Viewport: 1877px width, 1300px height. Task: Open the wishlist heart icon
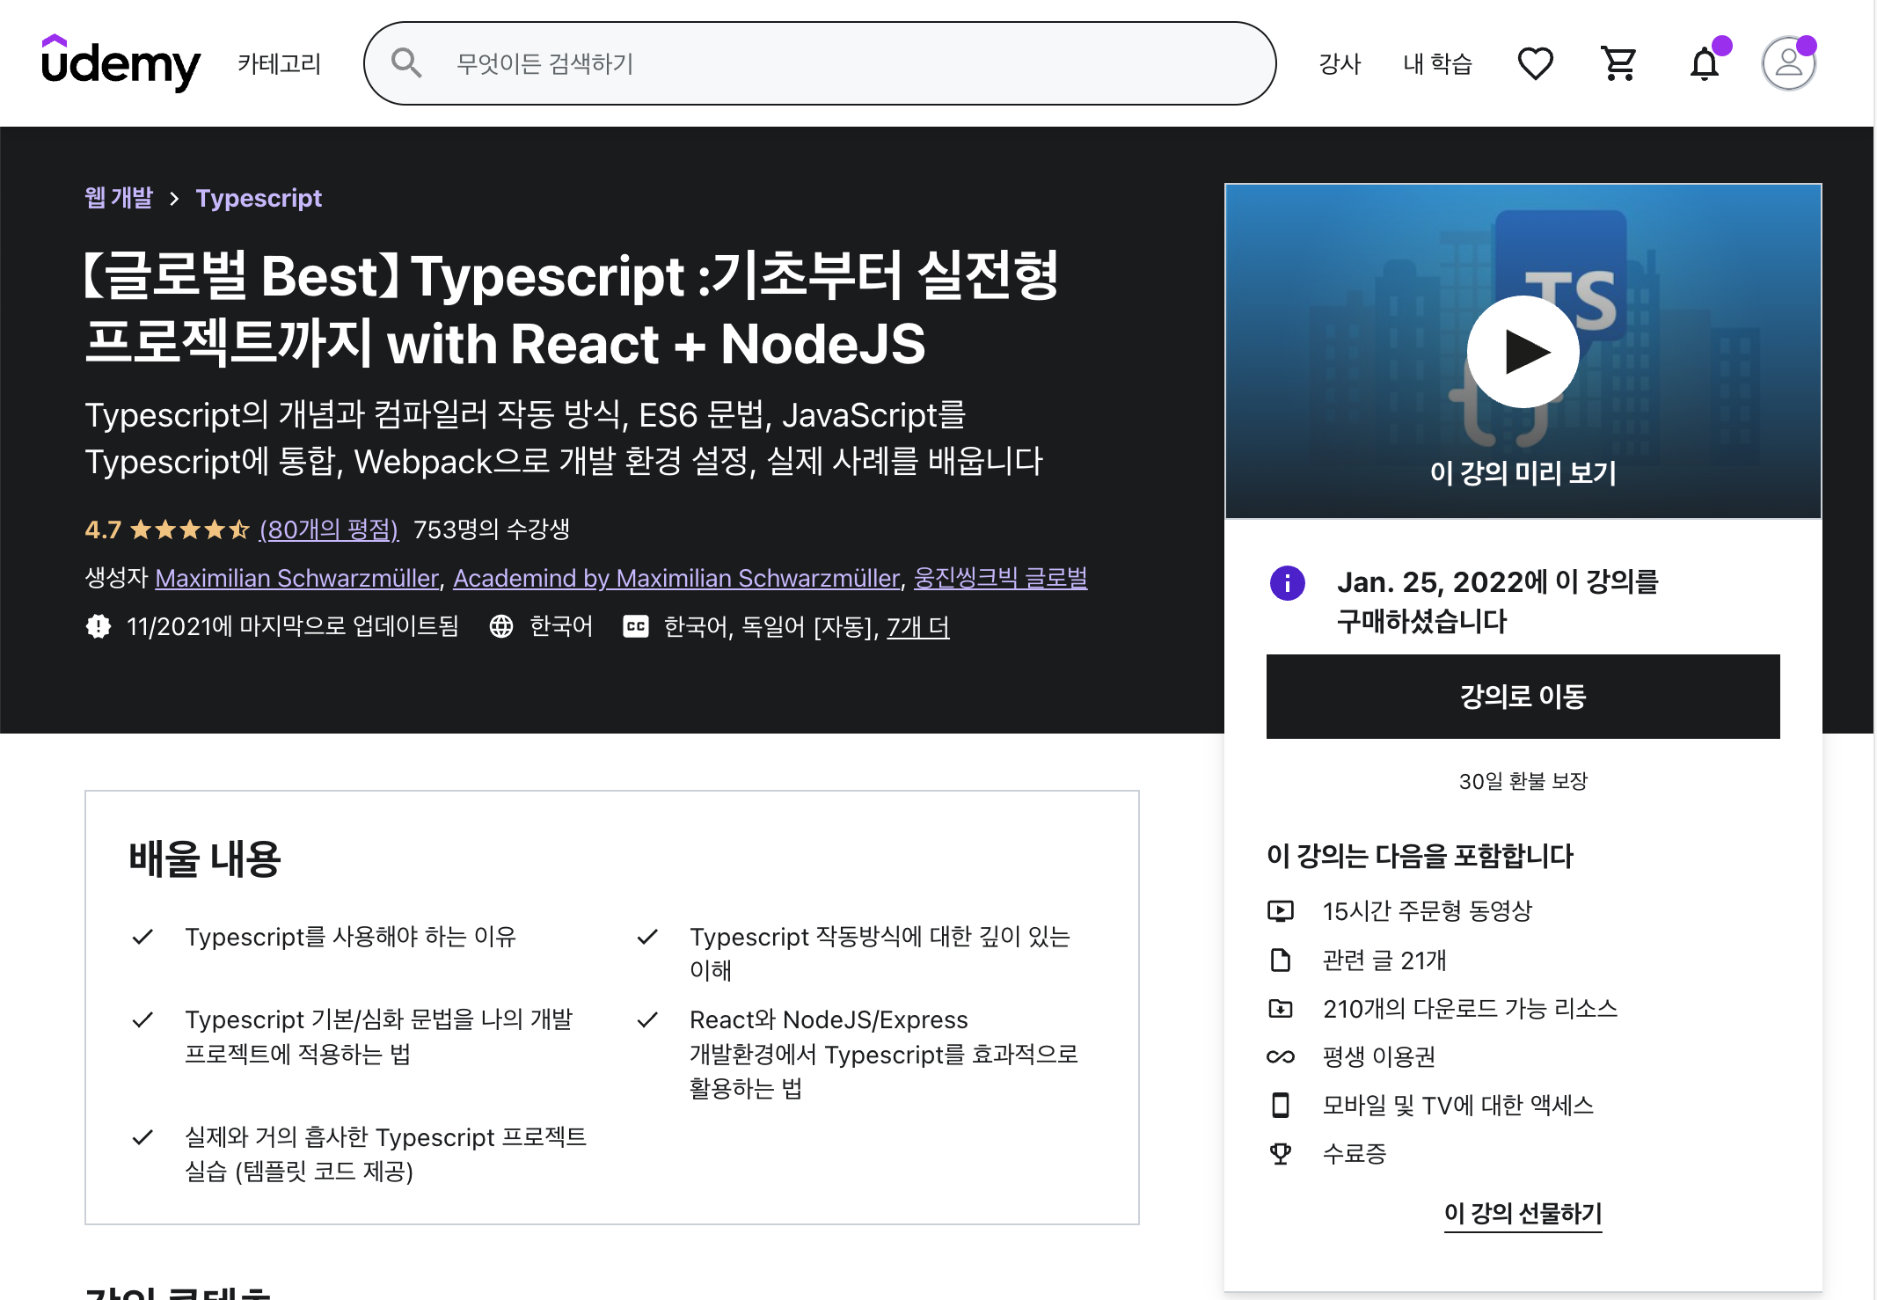click(x=1535, y=63)
